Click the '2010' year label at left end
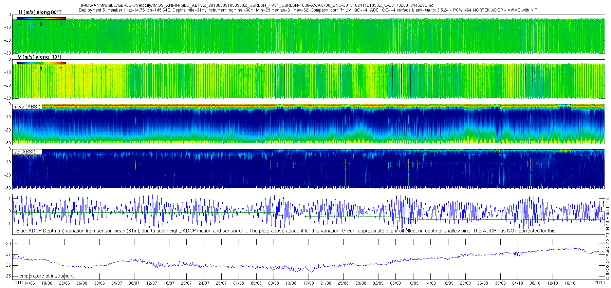The height and width of the screenshot is (288, 611). point(19,283)
